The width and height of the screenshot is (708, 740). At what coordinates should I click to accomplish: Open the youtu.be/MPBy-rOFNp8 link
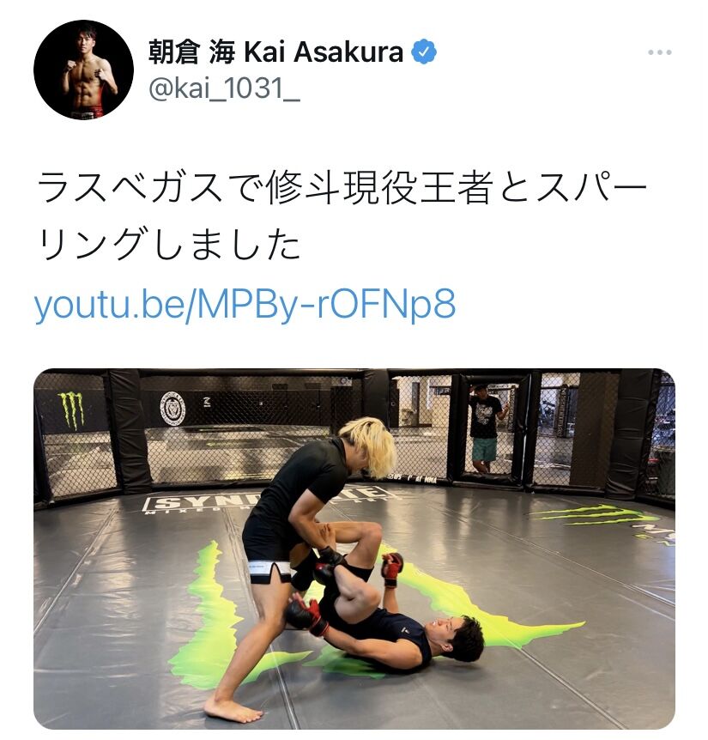(x=245, y=305)
